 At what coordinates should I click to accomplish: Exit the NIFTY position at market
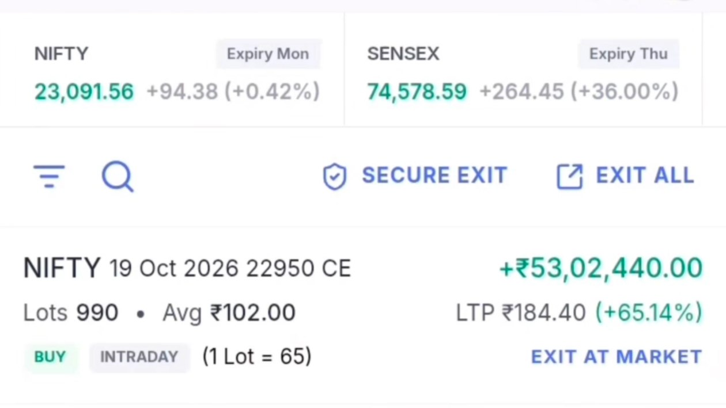(x=616, y=357)
